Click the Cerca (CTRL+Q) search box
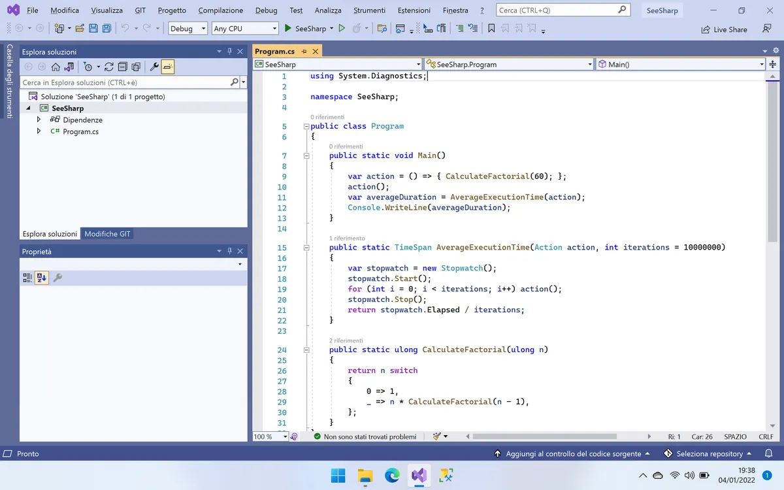784x490 pixels. 563,10
